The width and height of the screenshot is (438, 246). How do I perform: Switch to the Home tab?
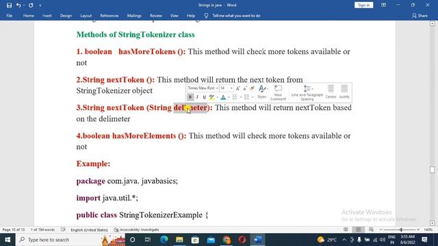point(29,16)
